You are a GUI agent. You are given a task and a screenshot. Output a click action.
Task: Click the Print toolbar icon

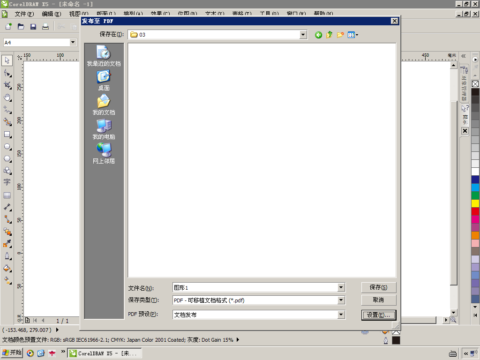point(45,27)
